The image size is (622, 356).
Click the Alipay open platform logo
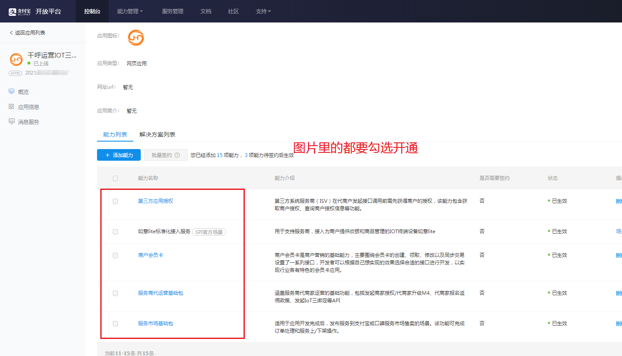click(35, 11)
